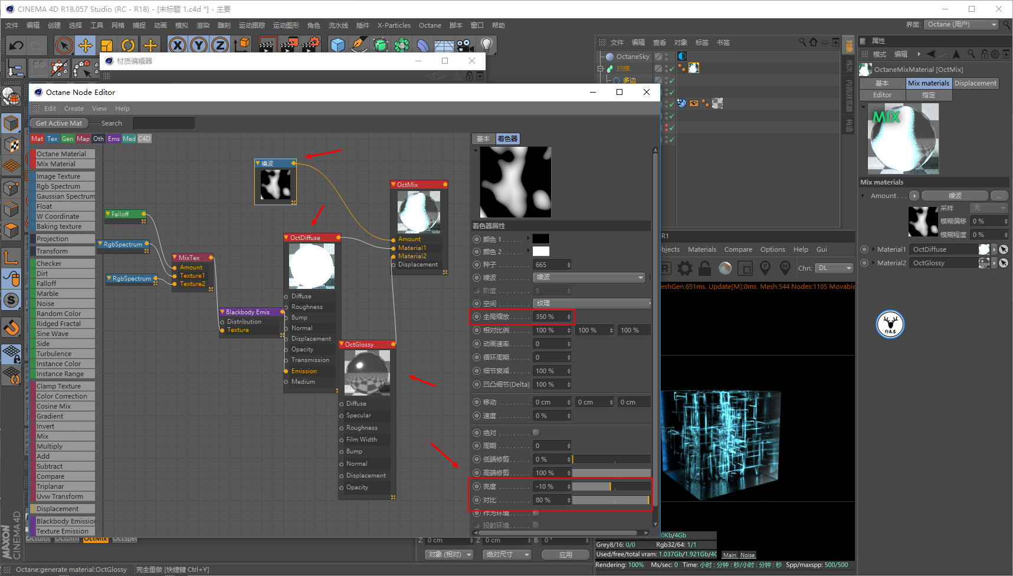Open the 绝对尺寸 size dropdown
Viewport: 1013px width, 576px height.
click(x=507, y=555)
